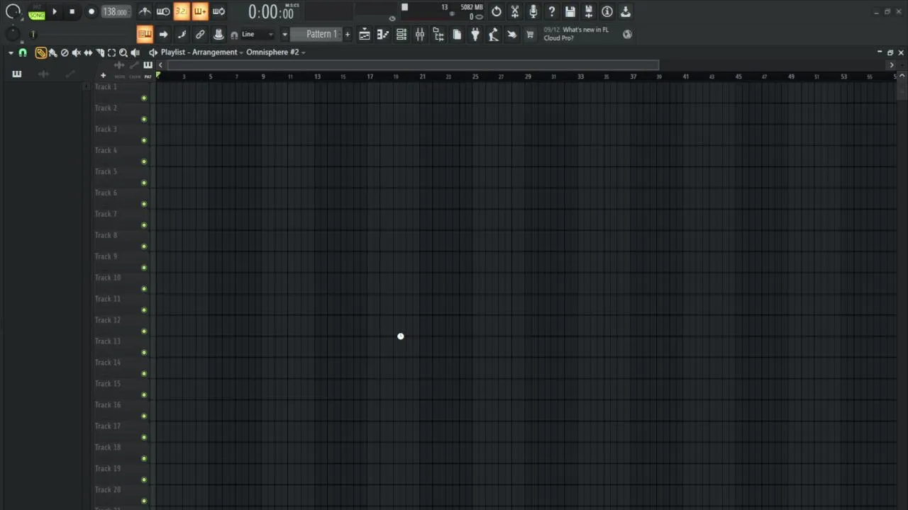Image resolution: width=908 pixels, height=510 pixels.
Task: Click the undo history circular arrow icon
Action: pos(497,11)
